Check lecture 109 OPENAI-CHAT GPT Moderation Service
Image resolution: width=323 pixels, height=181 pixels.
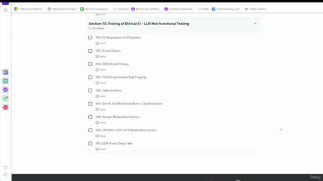tap(90, 130)
